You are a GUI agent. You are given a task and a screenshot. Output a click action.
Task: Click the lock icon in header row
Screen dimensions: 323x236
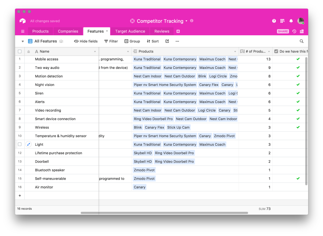29,51
